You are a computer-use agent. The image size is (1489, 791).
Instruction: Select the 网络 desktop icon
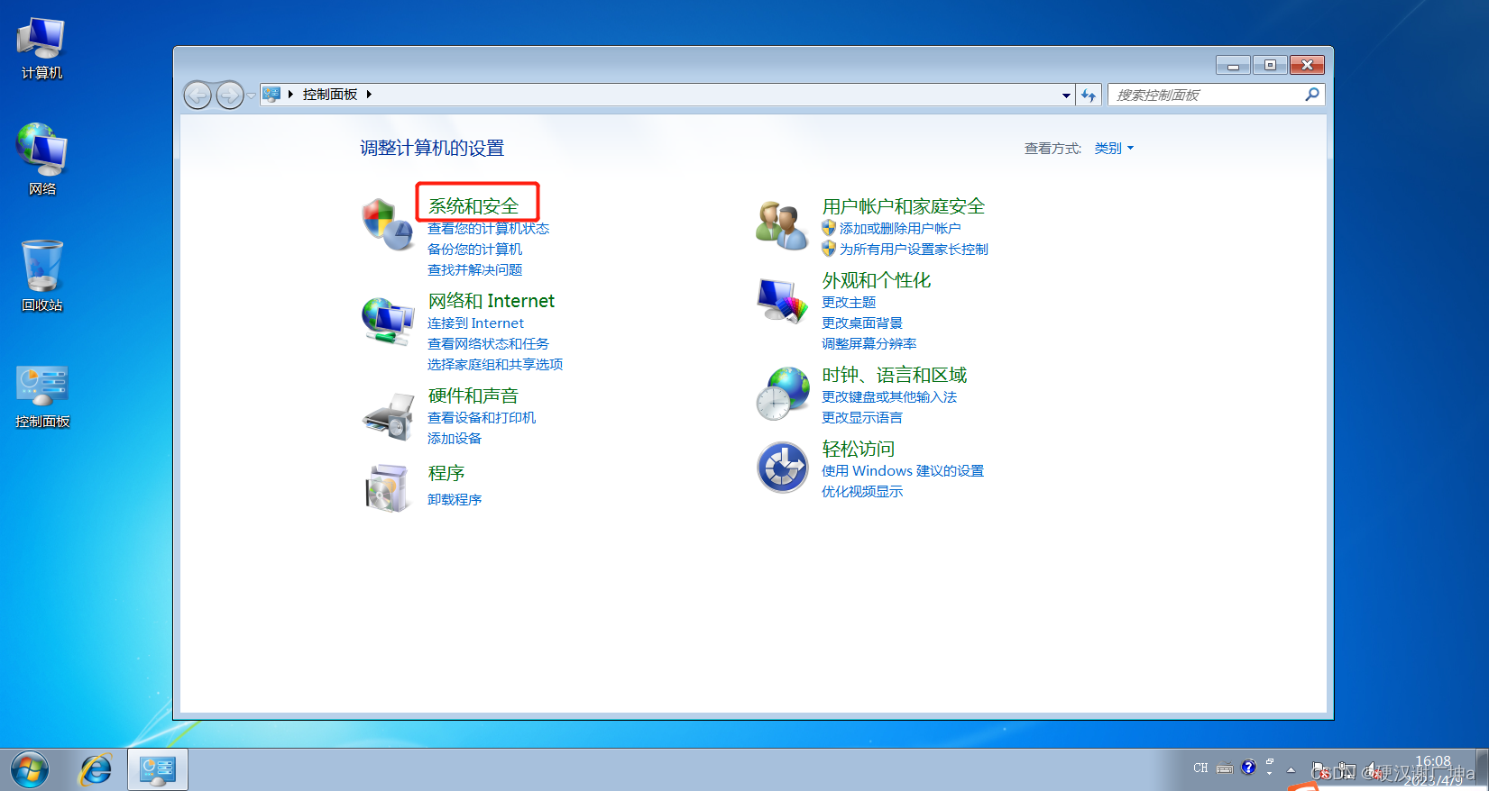click(41, 159)
